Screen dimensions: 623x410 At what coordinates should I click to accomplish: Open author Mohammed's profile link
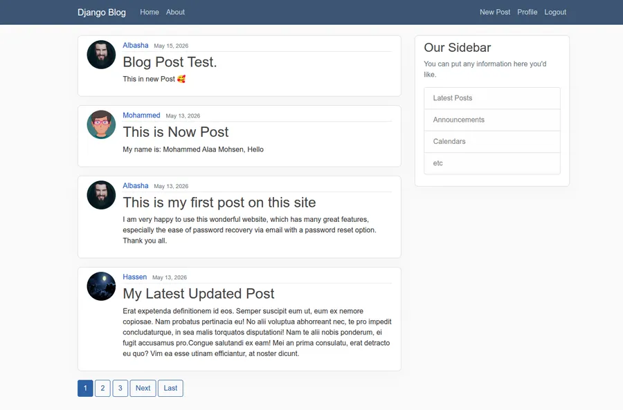pyautogui.click(x=141, y=115)
